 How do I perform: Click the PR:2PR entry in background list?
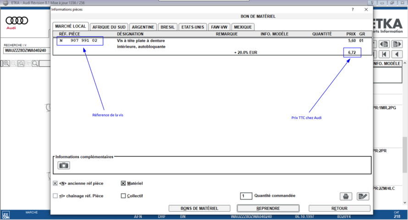[380, 151]
